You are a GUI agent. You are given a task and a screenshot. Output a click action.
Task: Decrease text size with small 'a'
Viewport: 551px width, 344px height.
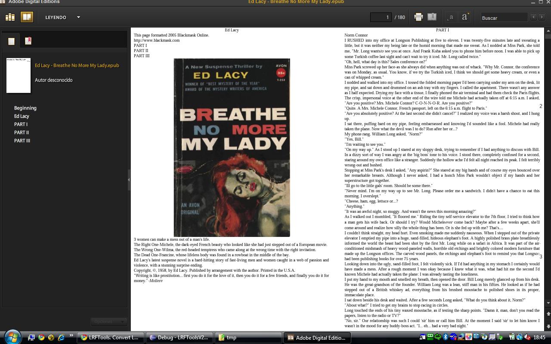[451, 17]
